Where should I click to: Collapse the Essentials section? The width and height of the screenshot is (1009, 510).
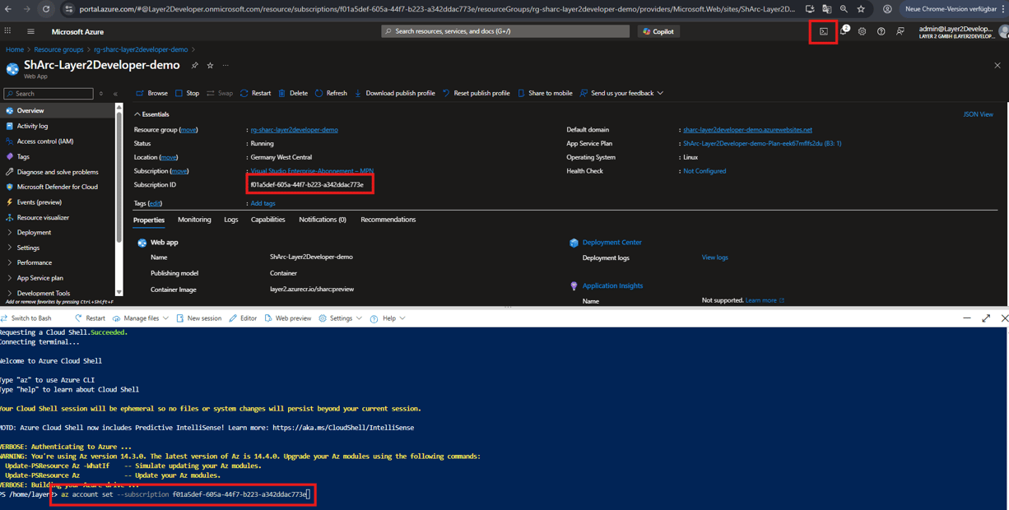pyautogui.click(x=137, y=114)
